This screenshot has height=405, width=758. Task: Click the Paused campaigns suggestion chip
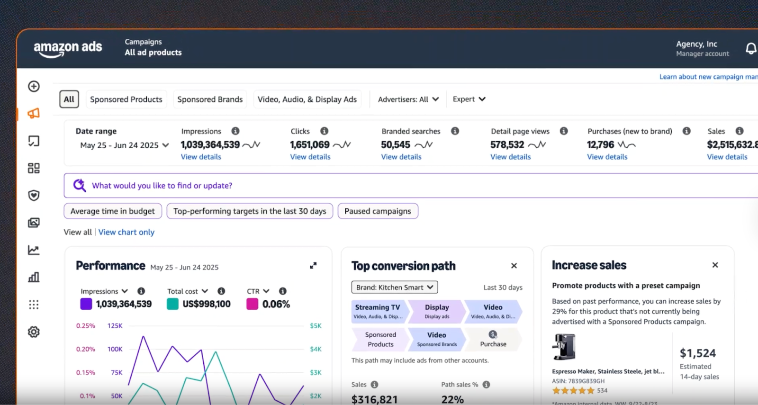378,211
